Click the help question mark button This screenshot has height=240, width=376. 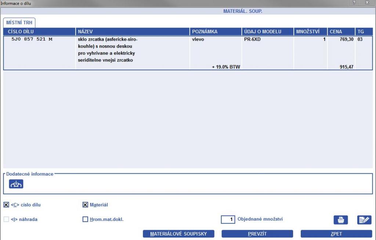(x=354, y=3)
